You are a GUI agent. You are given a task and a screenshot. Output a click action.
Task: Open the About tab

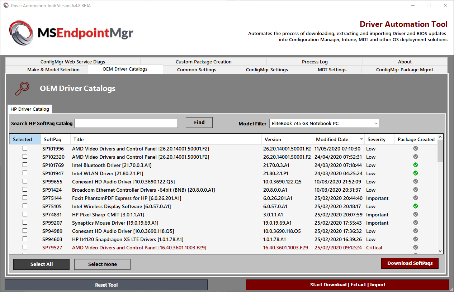point(405,62)
